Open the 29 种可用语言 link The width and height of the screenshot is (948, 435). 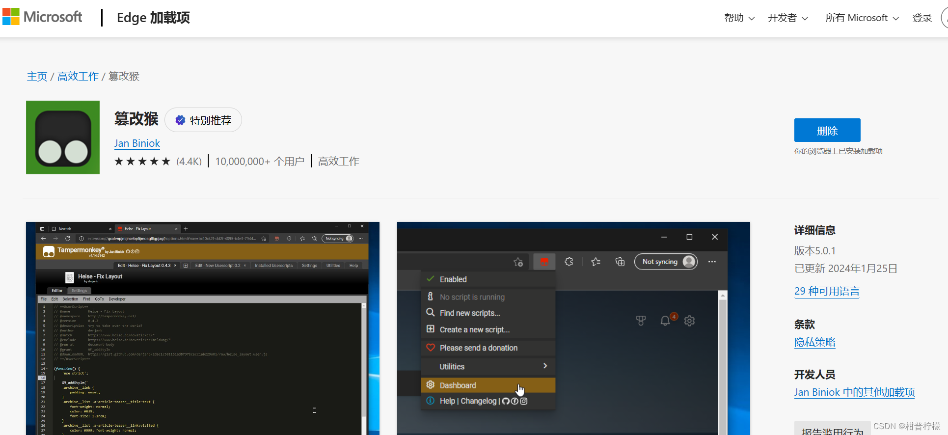click(827, 291)
